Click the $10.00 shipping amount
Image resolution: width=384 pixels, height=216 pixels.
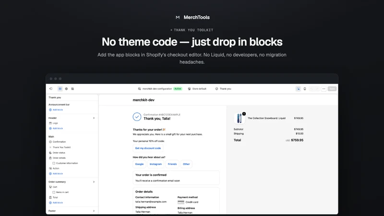pos(300,134)
